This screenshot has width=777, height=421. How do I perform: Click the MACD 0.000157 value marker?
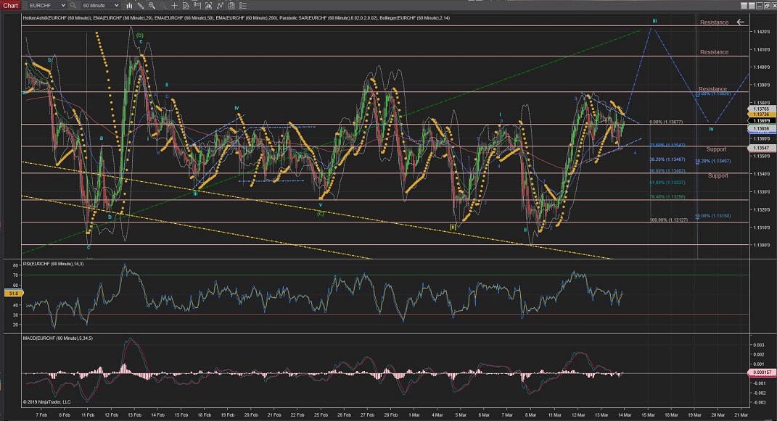(x=760, y=373)
